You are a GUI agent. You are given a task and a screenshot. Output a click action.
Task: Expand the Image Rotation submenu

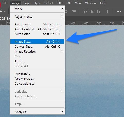click(x=37, y=52)
